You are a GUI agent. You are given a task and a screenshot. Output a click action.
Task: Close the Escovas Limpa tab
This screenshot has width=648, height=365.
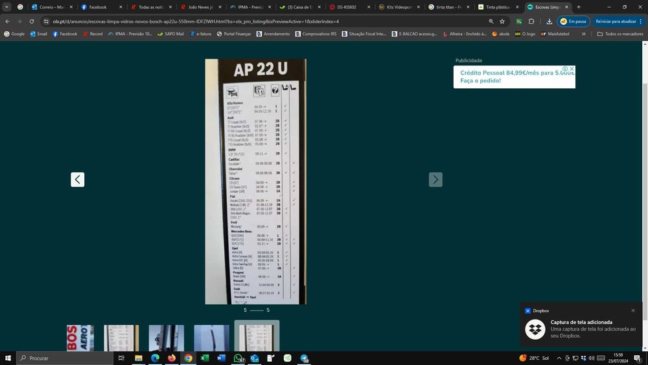point(566,7)
